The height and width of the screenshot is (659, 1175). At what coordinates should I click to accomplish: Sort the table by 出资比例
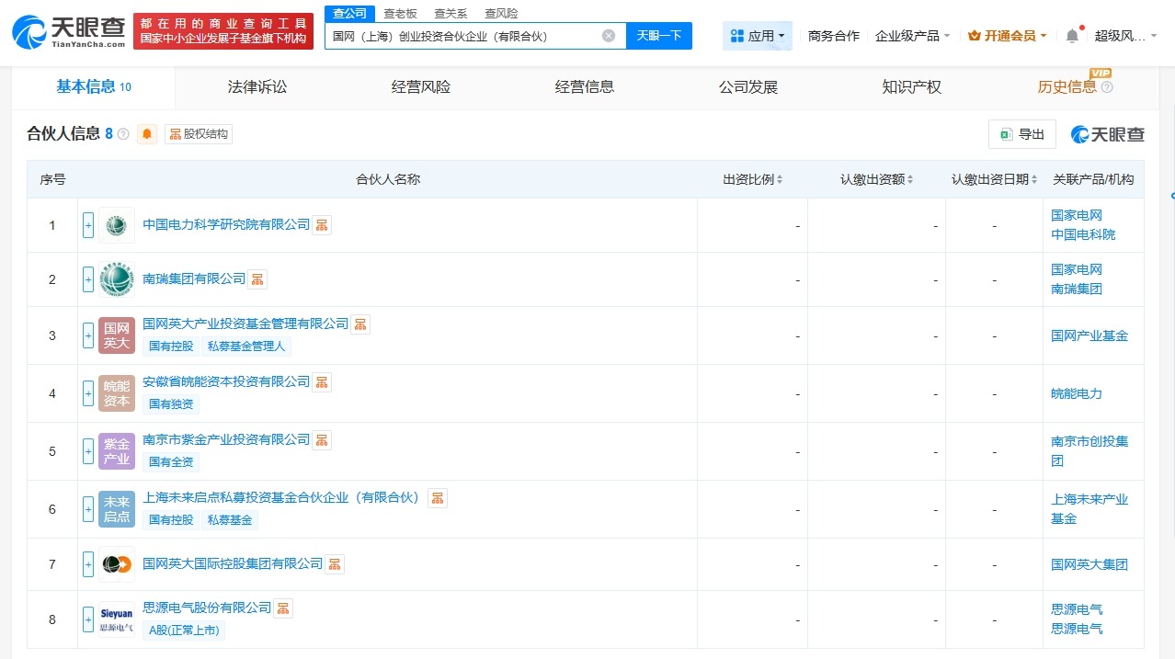coord(752,179)
